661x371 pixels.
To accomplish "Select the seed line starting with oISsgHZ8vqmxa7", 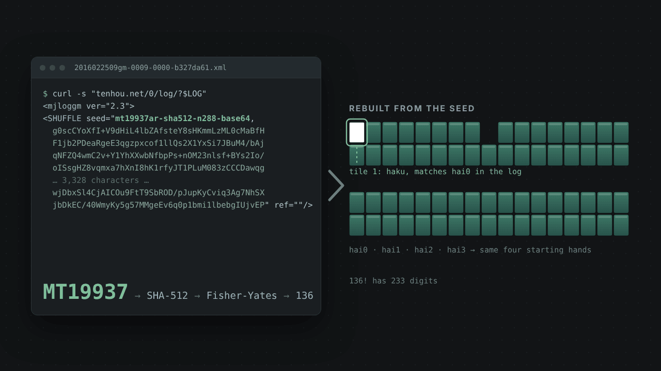I will click(x=159, y=168).
